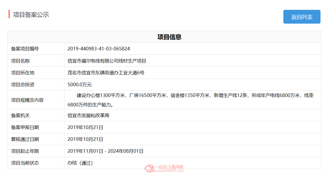The image size is (328, 175).
Task: Click the 项目所在地 label cell
Action: pyautogui.click(x=36, y=73)
